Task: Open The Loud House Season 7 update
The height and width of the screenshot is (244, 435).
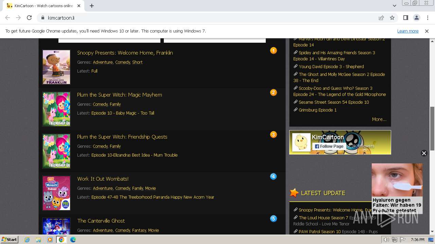Action: coord(323,218)
